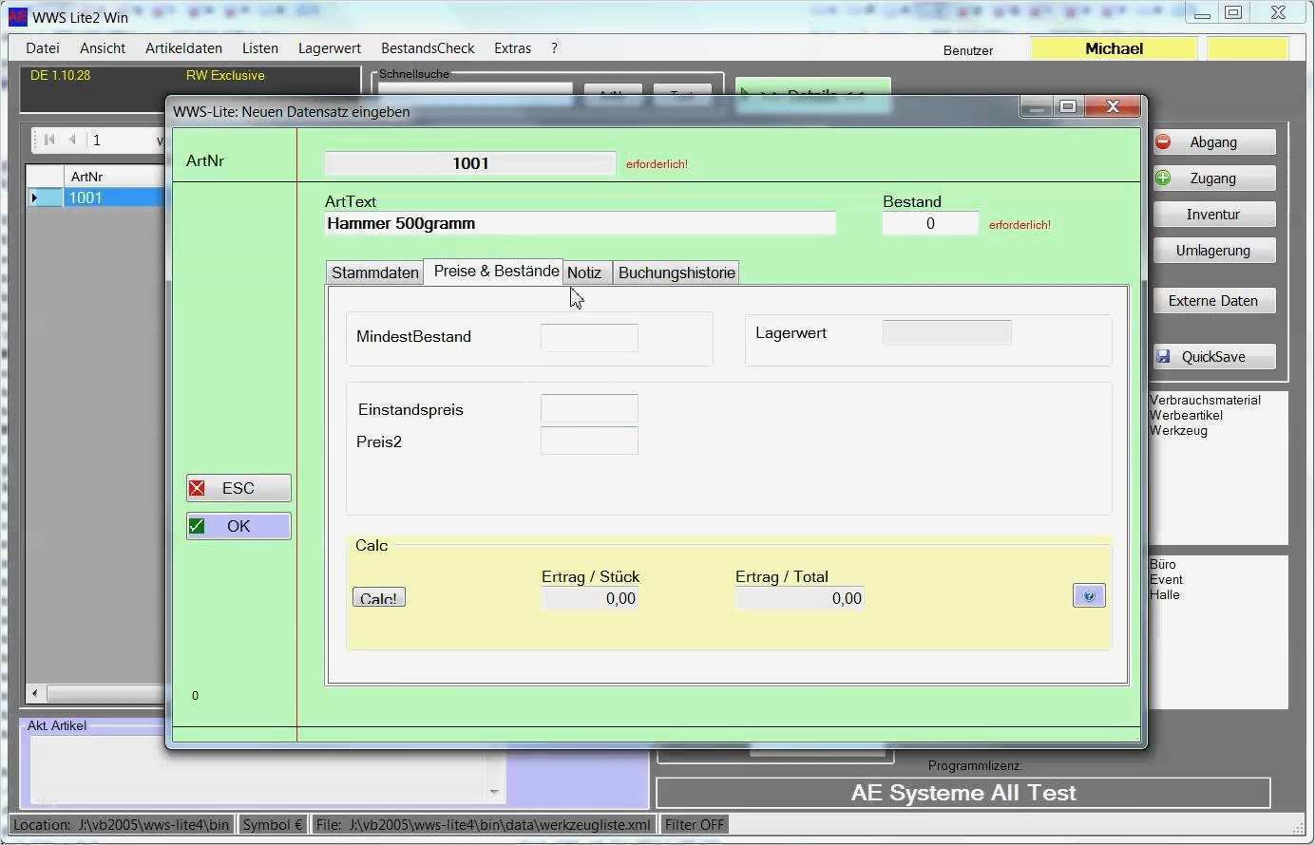Select Halle in the location list
The height and width of the screenshot is (845, 1315).
[x=1164, y=594]
